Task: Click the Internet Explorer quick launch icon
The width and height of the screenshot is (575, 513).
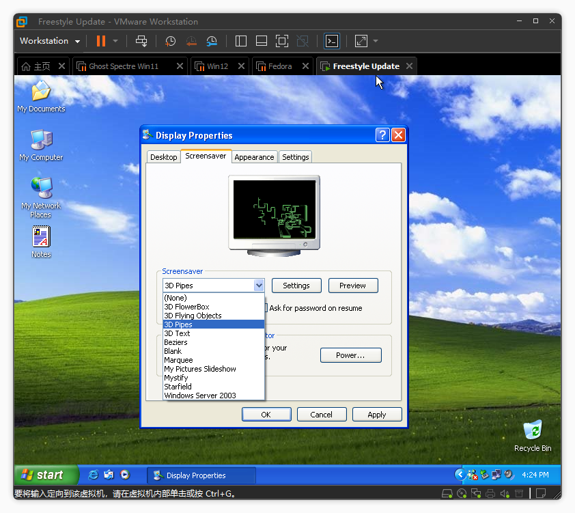Action: [94, 475]
